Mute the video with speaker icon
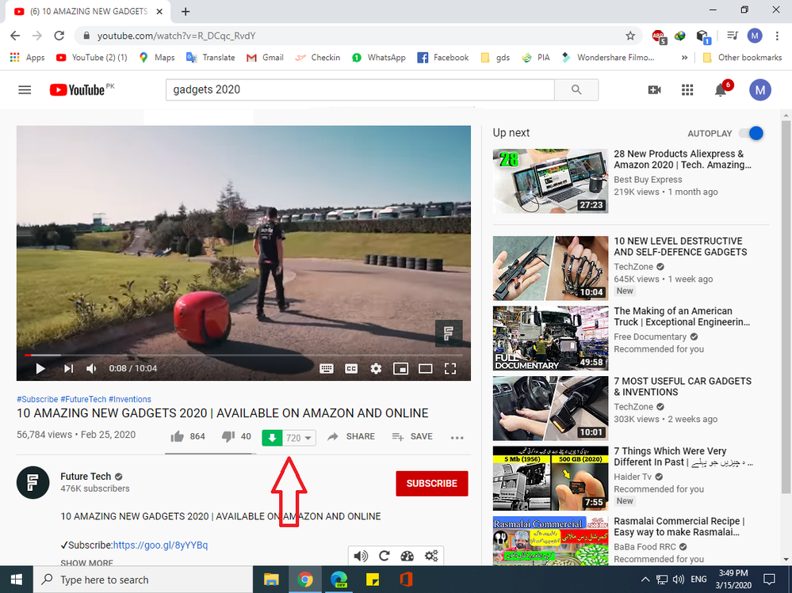 pos(91,368)
